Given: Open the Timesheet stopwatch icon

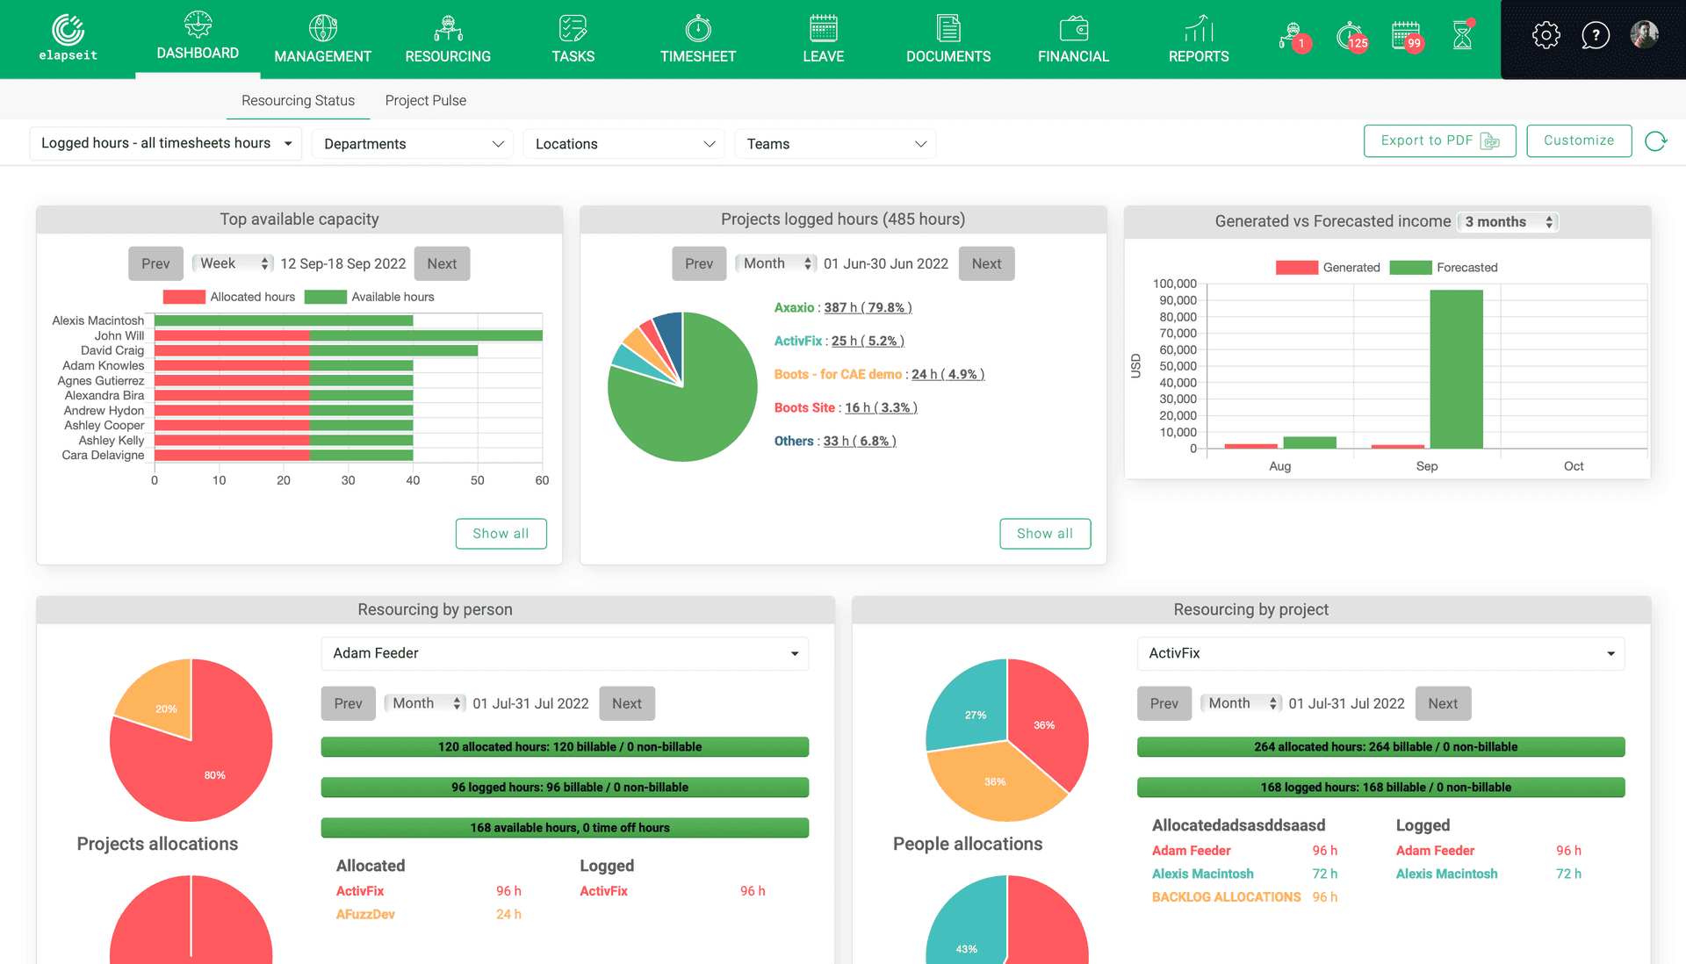Looking at the screenshot, I should (698, 29).
